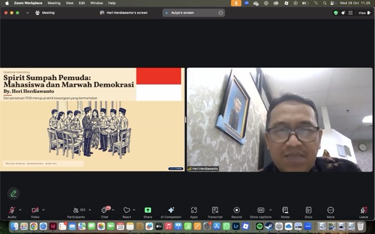Open the Transcript panel
Screen dimensions: 375x234
coord(215,212)
